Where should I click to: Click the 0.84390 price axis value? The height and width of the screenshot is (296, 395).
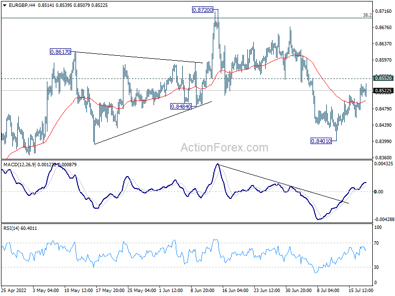click(x=384, y=125)
